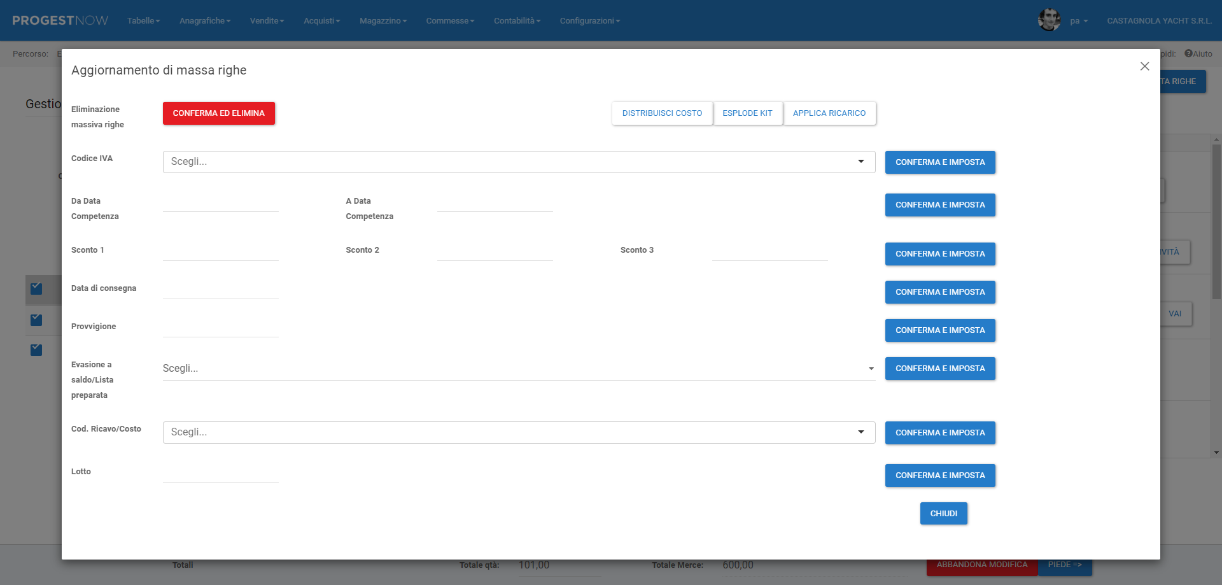Viewport: 1222px width, 585px height.
Task: Open the Contabilità menu
Action: click(517, 21)
